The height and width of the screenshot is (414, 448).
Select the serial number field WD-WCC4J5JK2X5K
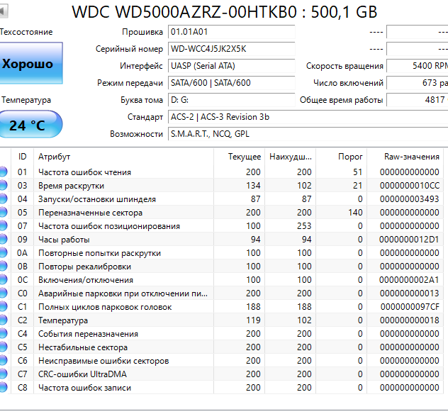pyautogui.click(x=231, y=49)
